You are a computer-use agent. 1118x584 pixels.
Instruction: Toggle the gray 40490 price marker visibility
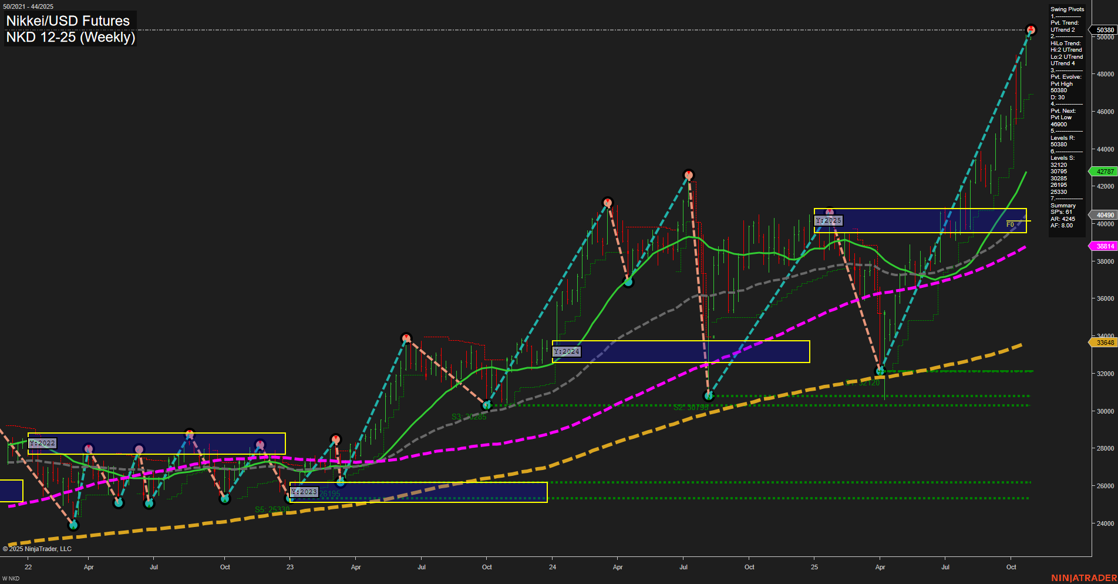[1103, 214]
